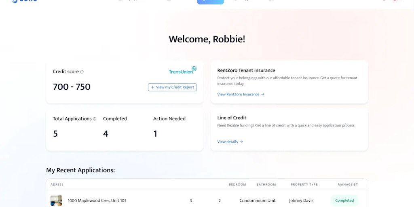Screen dimensions: 414x207
Task: Click the Credit score info icon
Action: 82,72
